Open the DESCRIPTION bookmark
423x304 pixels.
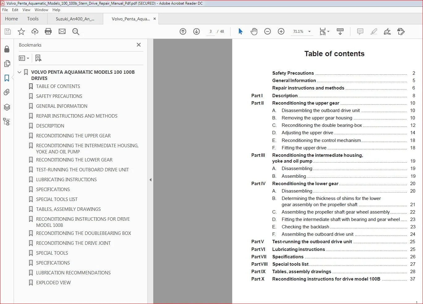click(50, 126)
